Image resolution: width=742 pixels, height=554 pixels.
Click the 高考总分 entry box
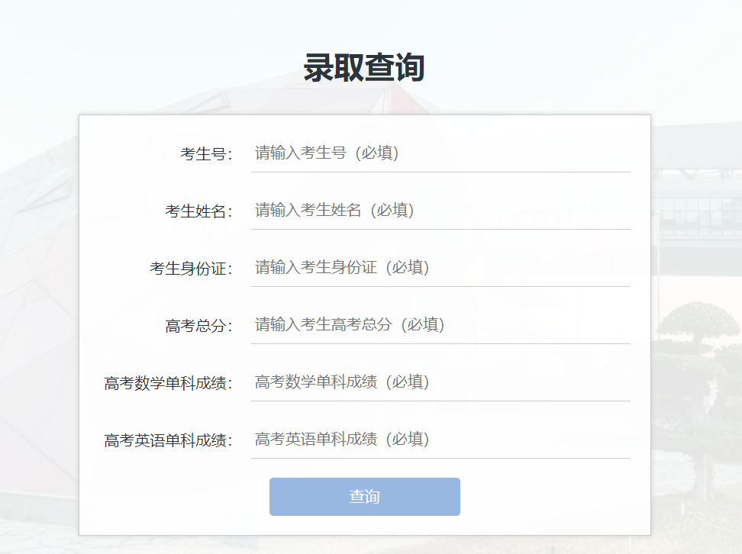coord(440,324)
